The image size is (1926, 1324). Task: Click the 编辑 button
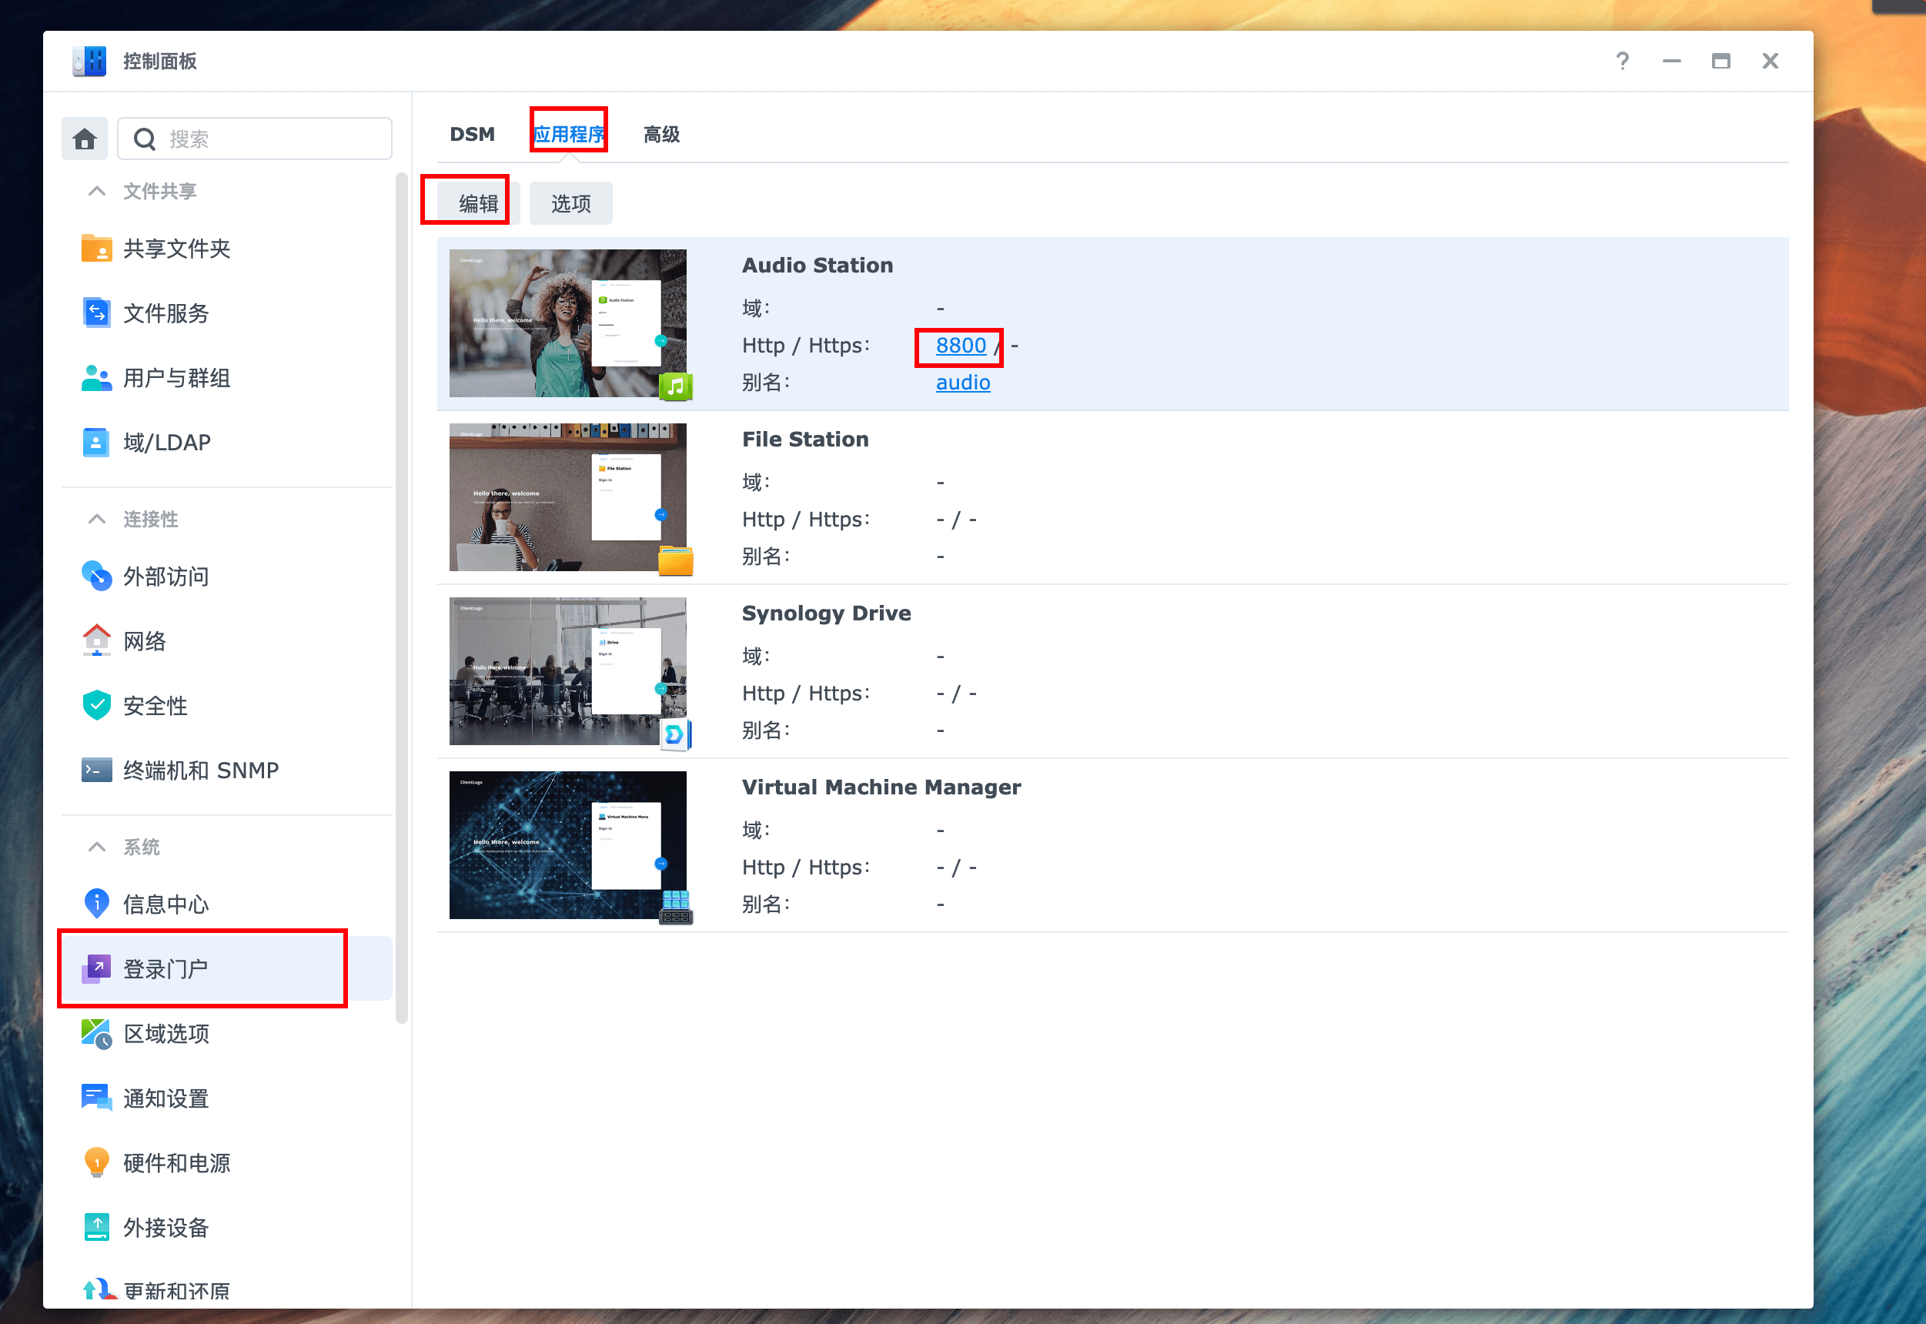[479, 203]
